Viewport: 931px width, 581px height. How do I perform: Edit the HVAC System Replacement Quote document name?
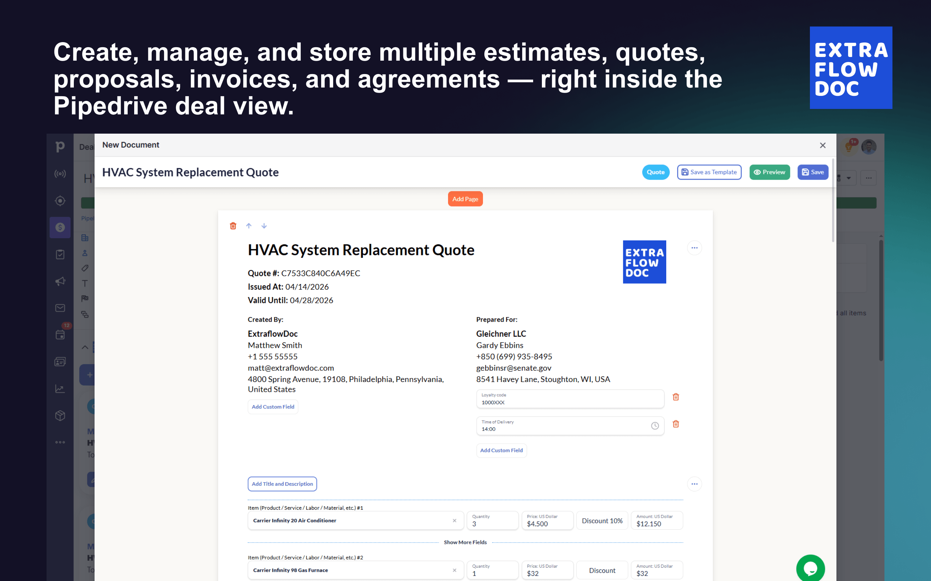click(x=191, y=172)
